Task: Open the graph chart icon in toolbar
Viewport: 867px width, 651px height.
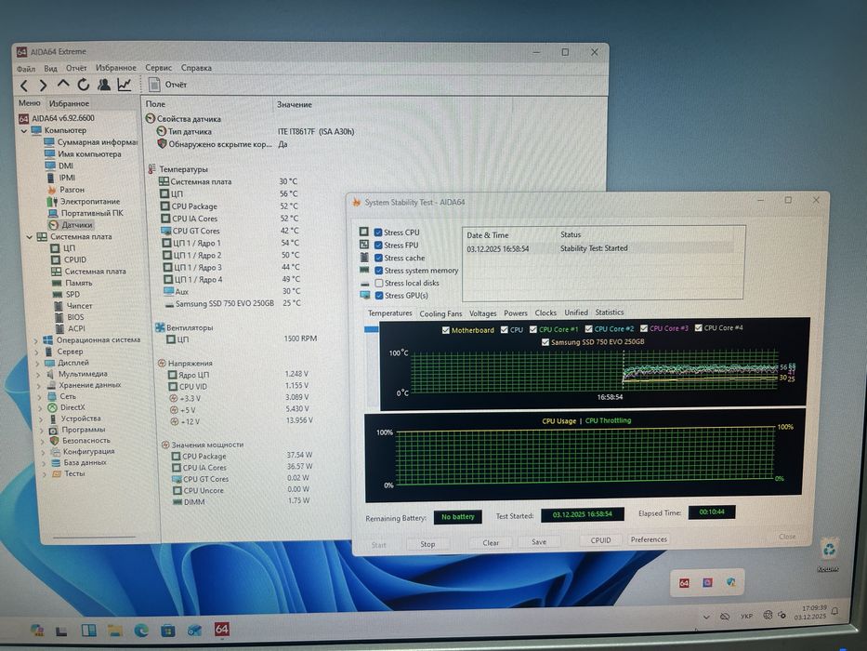Action: [125, 84]
